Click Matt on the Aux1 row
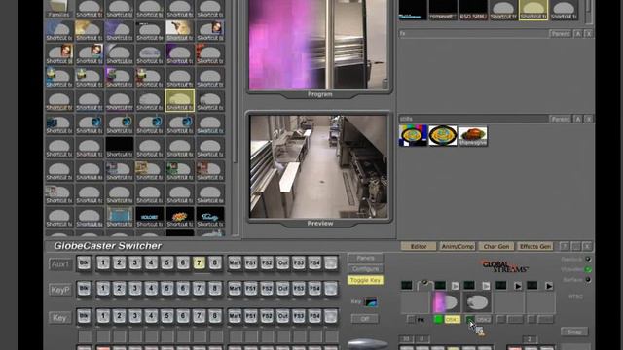 pyautogui.click(x=235, y=263)
